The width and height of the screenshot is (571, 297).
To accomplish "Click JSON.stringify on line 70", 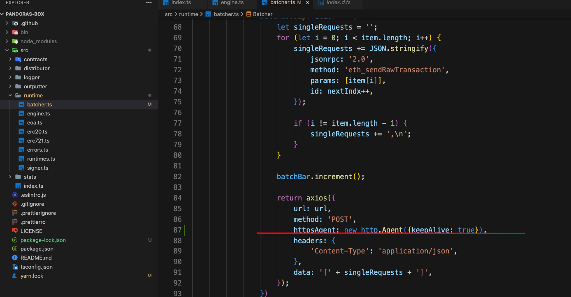I will click(x=399, y=48).
